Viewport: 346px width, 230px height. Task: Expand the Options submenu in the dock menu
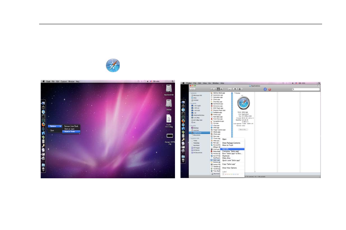pyautogui.click(x=54, y=126)
